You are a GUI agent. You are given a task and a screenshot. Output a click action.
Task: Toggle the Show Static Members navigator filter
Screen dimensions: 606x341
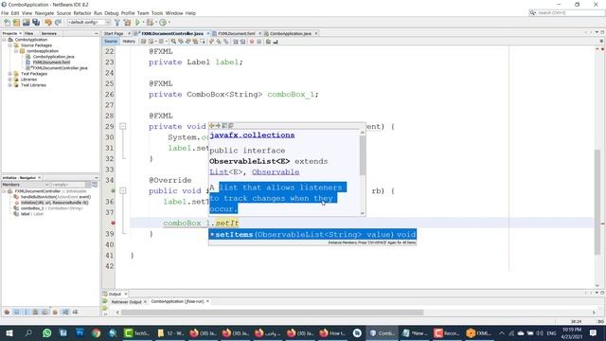tap(26, 312)
